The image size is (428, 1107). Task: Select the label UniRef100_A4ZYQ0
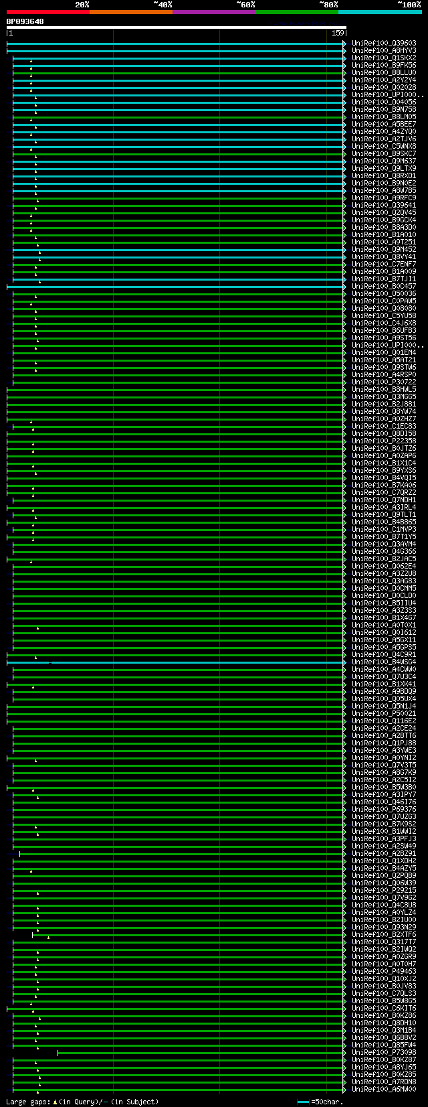point(384,131)
